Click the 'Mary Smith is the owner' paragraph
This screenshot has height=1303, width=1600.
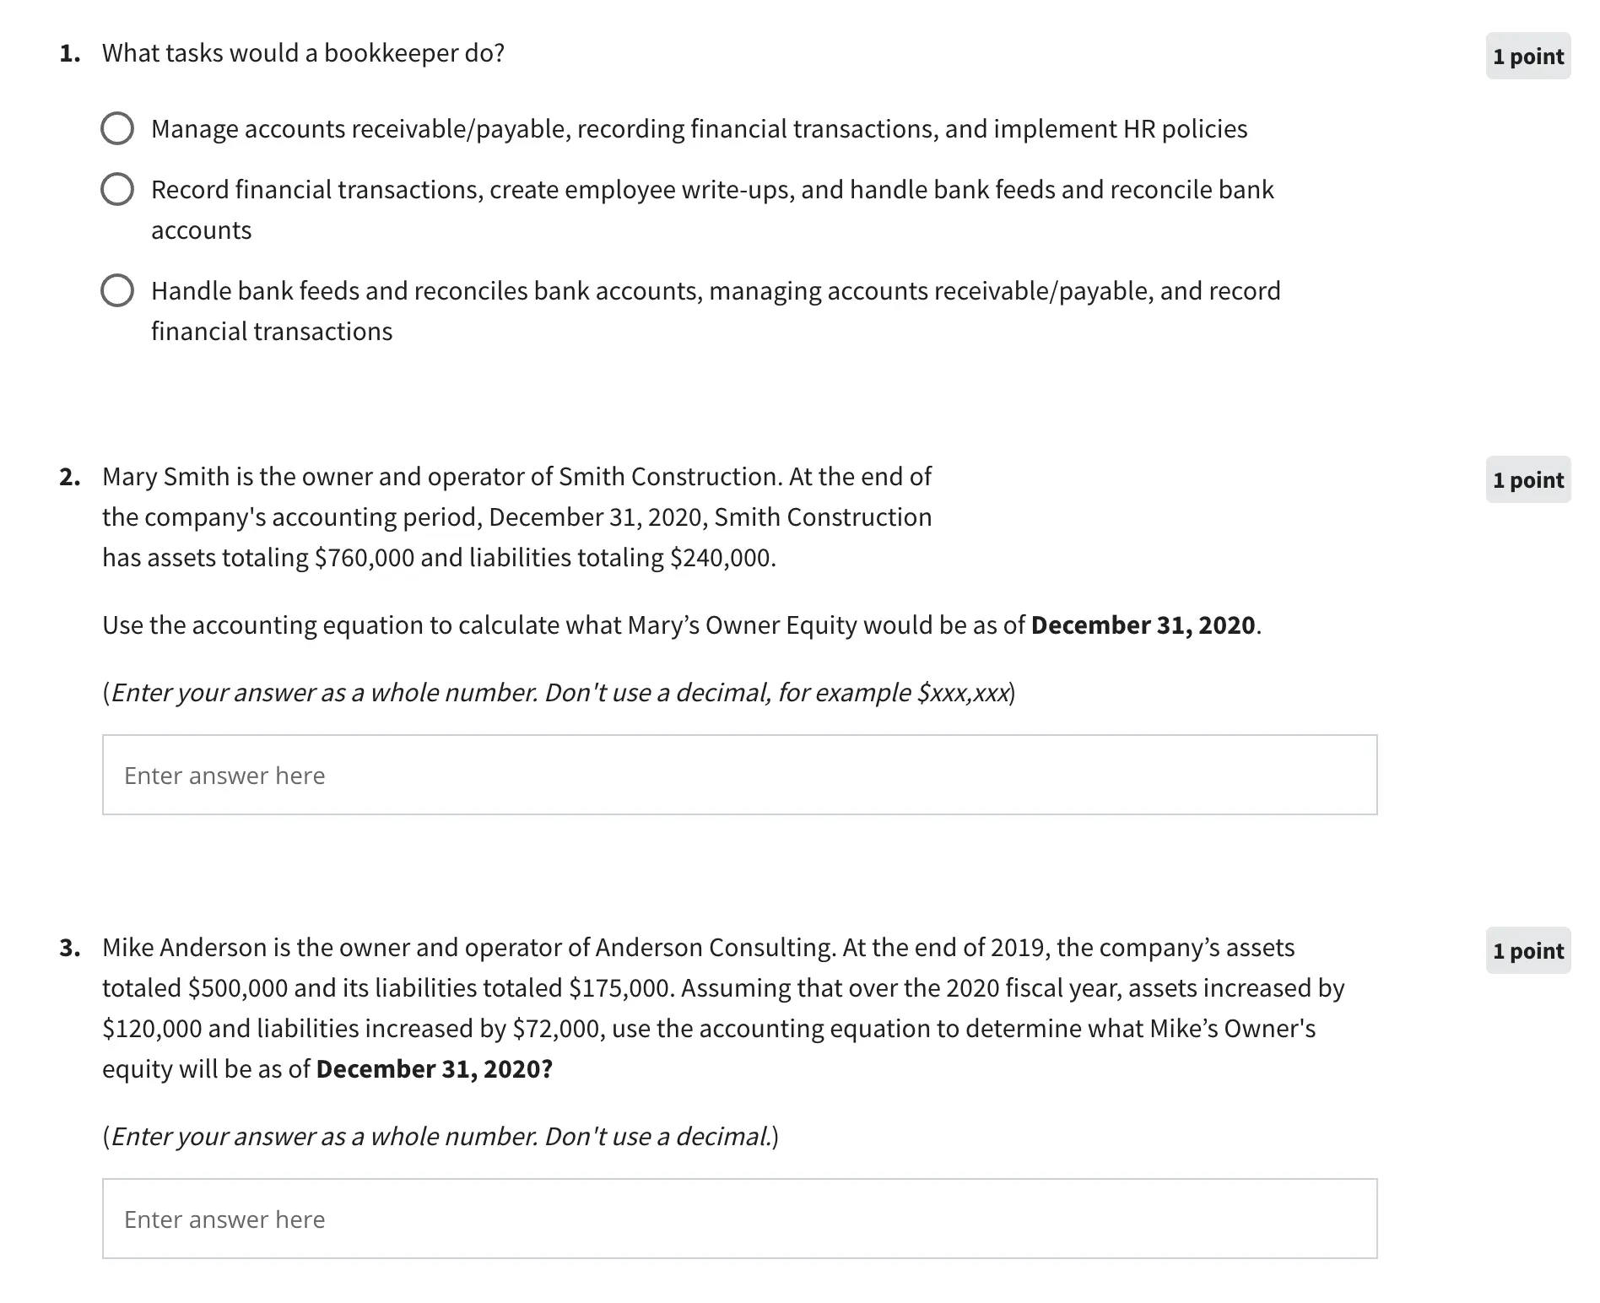click(x=516, y=516)
